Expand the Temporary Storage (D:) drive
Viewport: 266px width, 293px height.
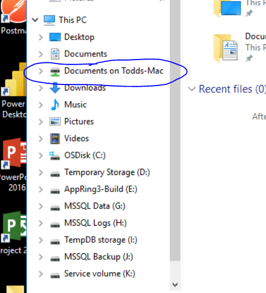coord(41,173)
